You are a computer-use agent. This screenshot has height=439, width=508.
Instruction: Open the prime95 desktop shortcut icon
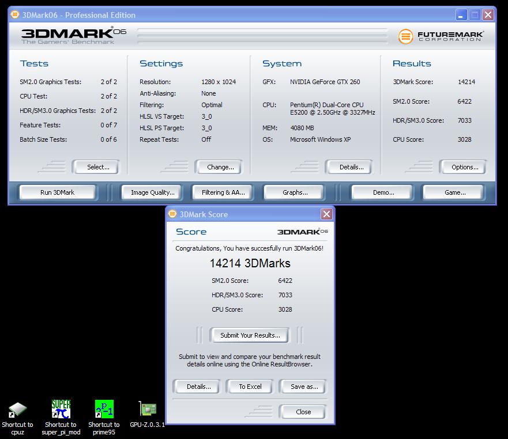point(104,409)
